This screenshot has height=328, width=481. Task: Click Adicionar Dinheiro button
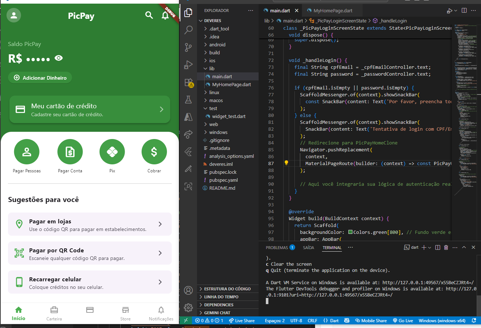(40, 78)
